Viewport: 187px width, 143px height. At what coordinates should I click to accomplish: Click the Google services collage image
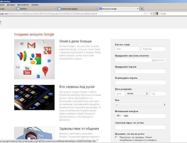[x=34, y=59]
